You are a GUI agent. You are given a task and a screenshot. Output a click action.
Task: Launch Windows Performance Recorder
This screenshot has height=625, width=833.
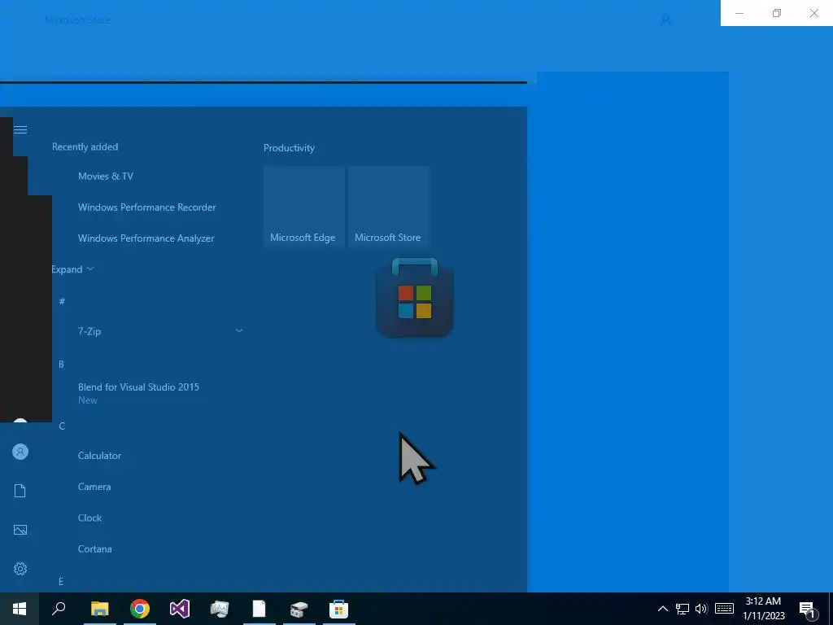146,208
